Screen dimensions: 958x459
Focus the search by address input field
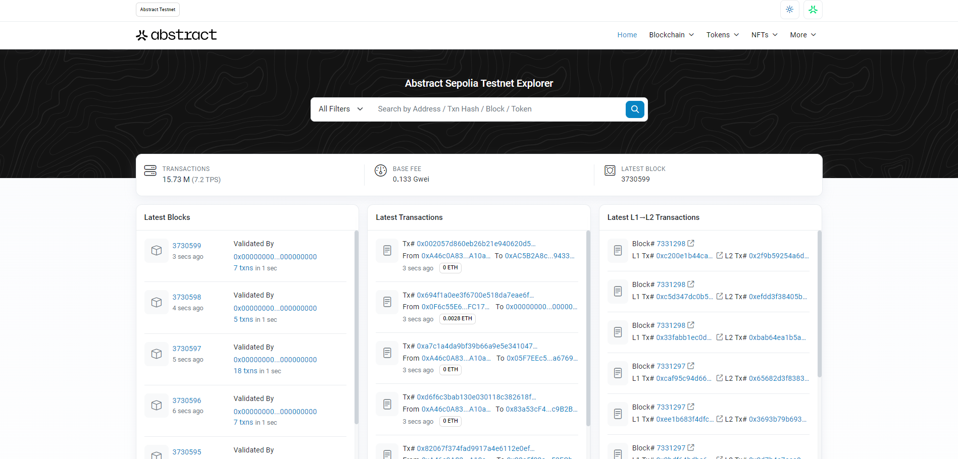point(497,109)
